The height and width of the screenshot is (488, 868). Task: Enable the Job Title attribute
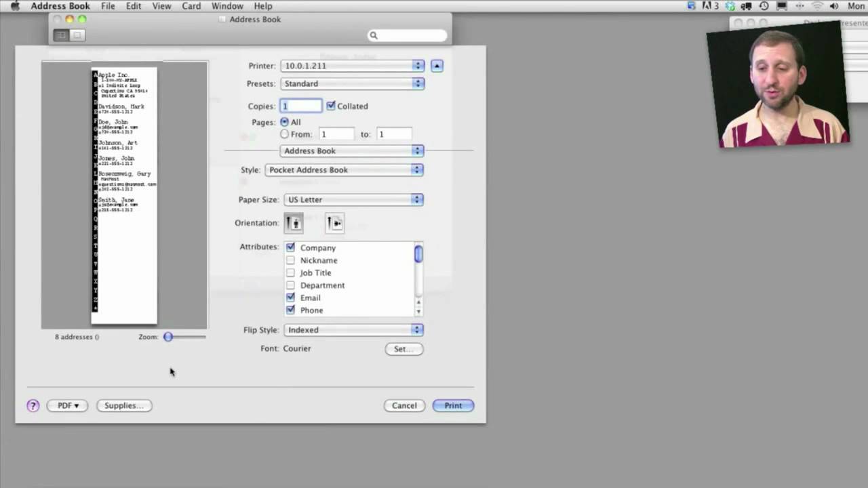tap(290, 272)
